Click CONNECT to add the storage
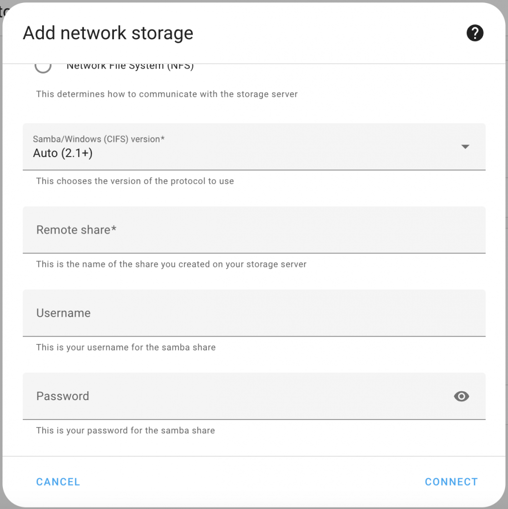508x509 pixels. coord(451,482)
